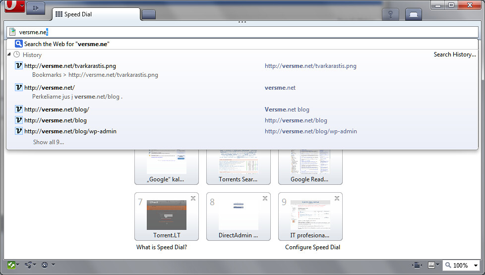Click the Bookmarks path line under tvarkarastis.png
The width and height of the screenshot is (485, 275).
point(95,75)
